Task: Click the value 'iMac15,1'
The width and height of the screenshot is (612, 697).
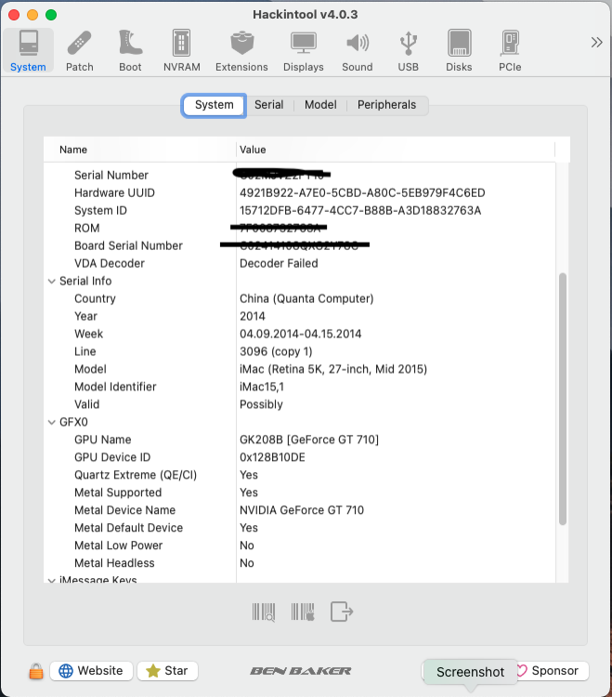Action: [262, 387]
